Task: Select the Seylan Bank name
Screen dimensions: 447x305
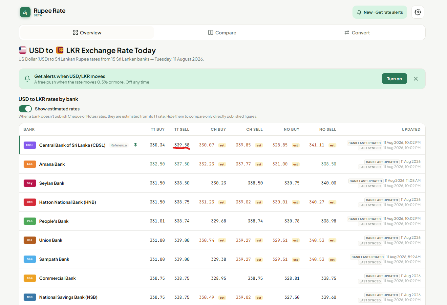Action: (52, 183)
